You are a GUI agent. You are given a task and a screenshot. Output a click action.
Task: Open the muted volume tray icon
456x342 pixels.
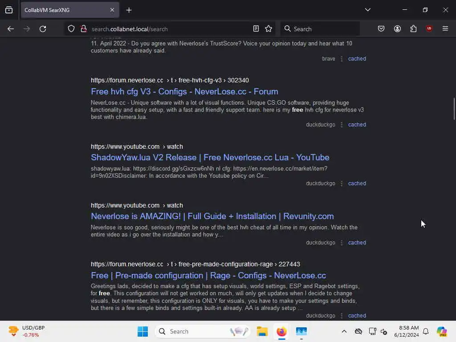384,331
